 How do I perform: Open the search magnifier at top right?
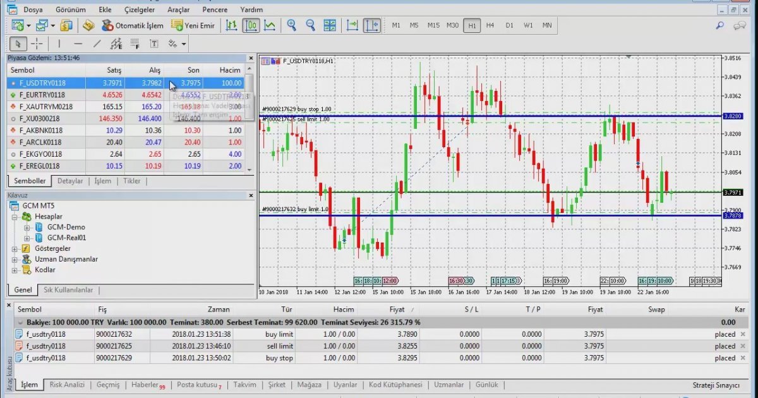click(720, 26)
